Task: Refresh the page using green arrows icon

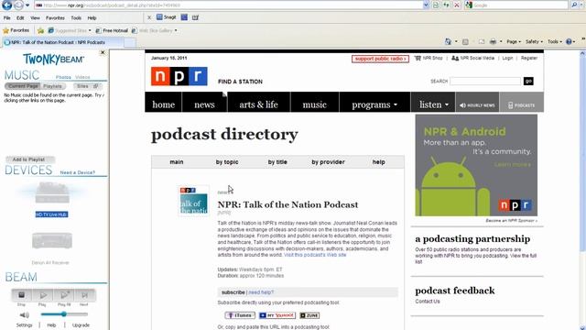Action: 446,5
